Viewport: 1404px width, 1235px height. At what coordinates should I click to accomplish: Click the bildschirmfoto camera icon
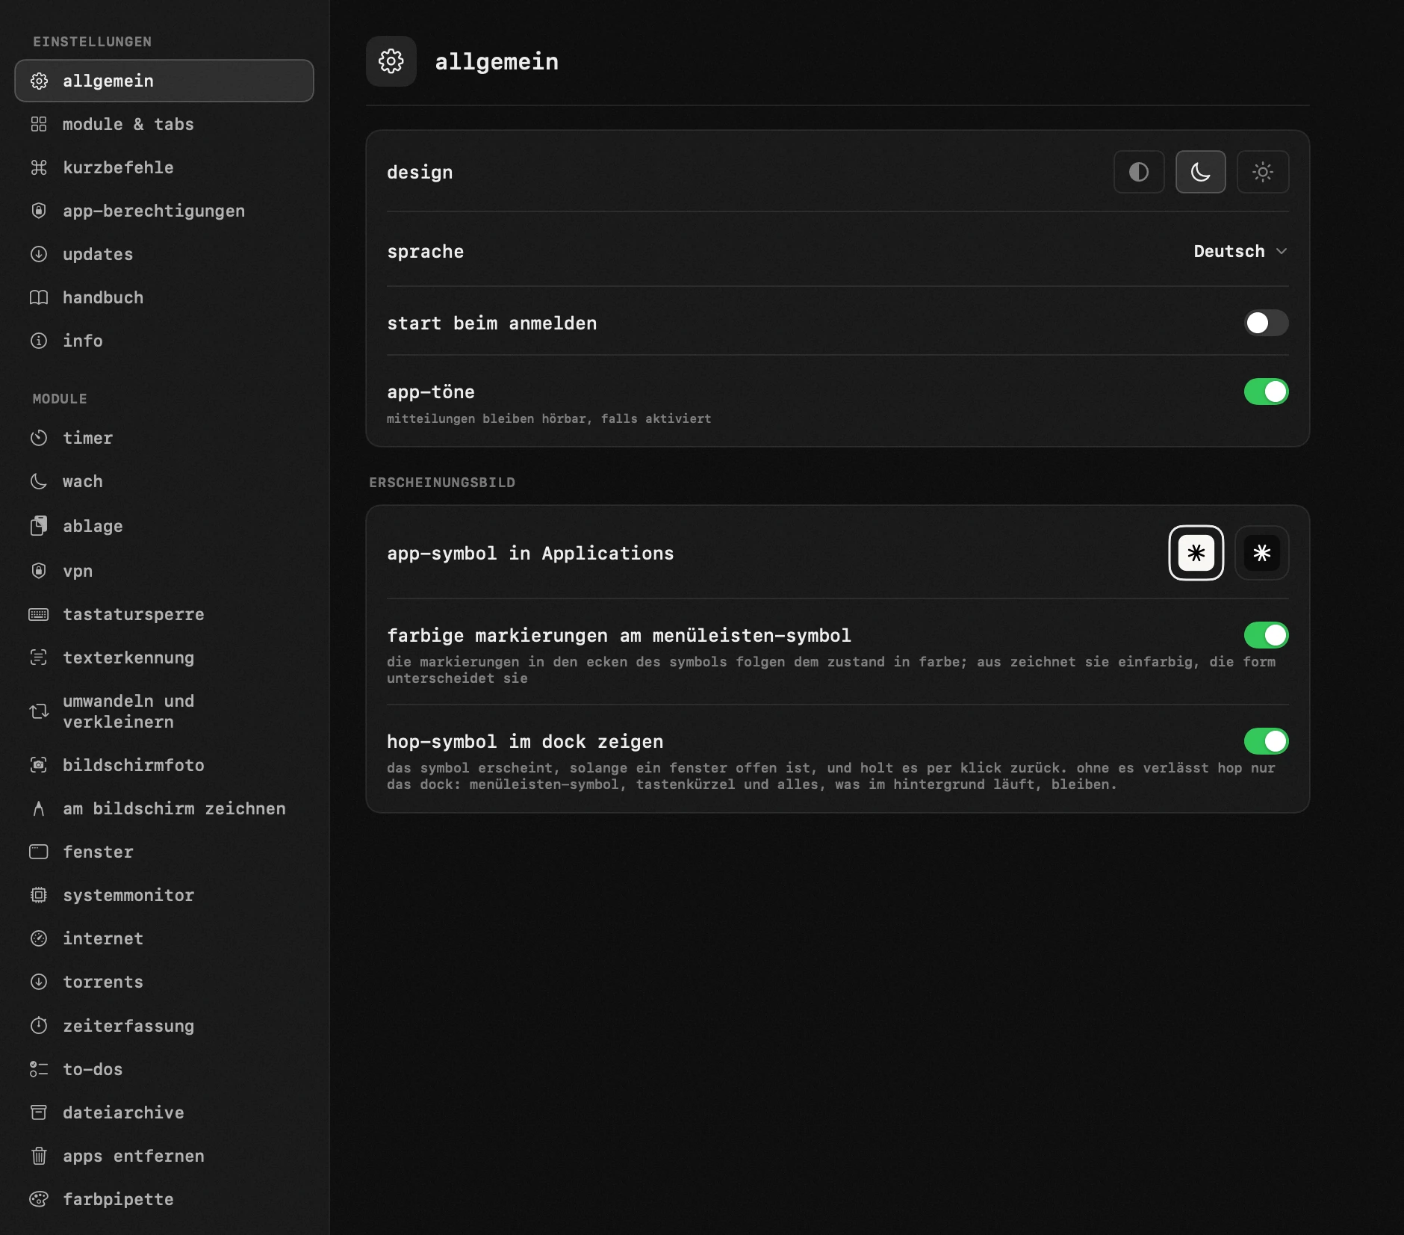[x=39, y=765]
